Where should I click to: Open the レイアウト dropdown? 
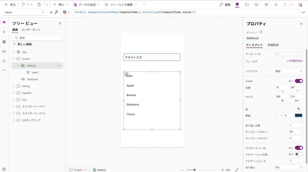click(289, 71)
